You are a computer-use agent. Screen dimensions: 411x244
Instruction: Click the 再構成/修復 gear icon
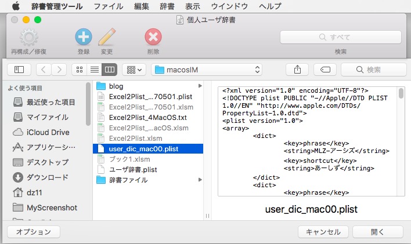pos(29,37)
